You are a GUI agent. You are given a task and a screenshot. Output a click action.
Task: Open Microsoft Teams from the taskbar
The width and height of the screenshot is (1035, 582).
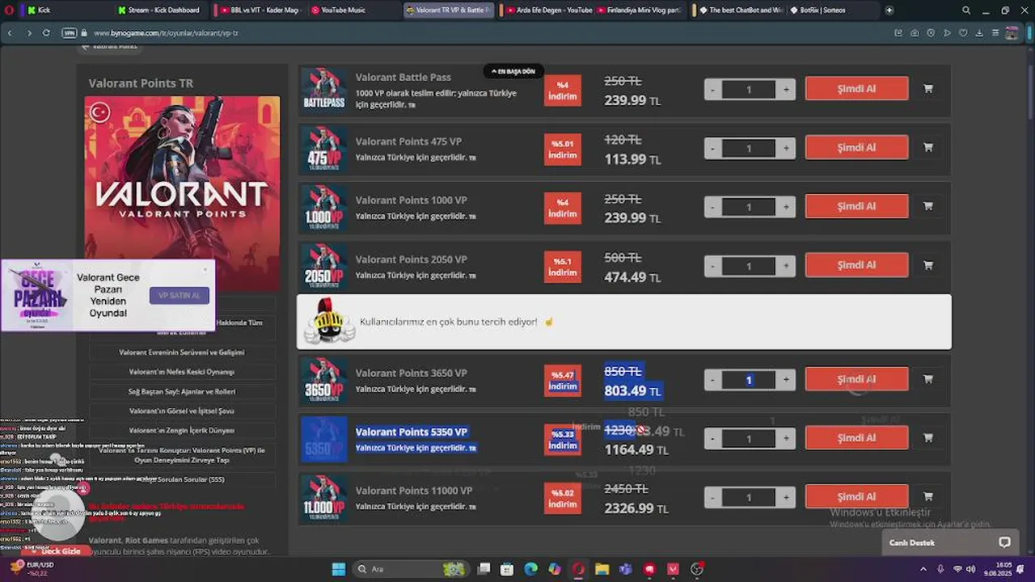click(x=626, y=569)
